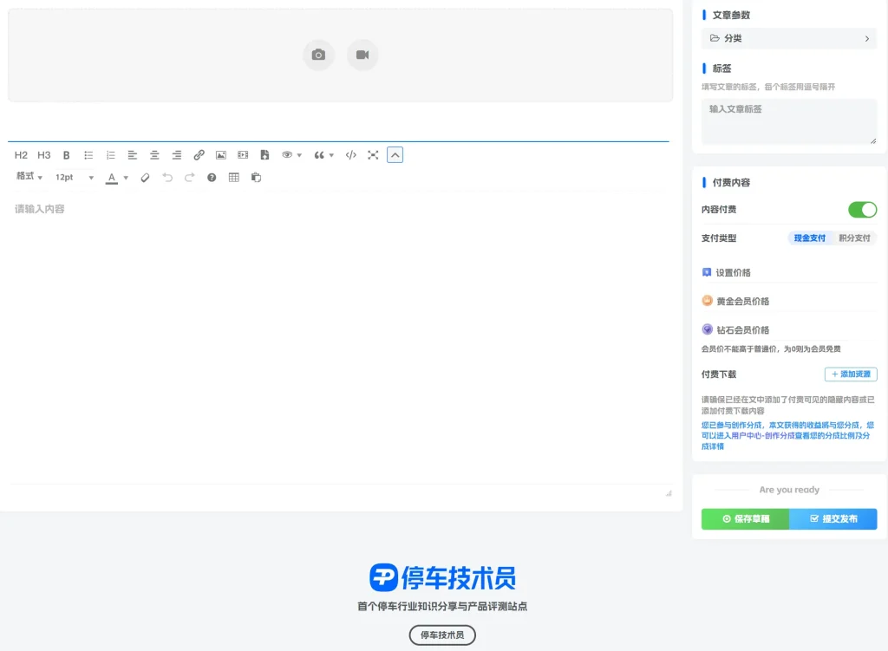This screenshot has width=888, height=651.
Task: Select 积分支付 payment type
Action: [x=854, y=238]
